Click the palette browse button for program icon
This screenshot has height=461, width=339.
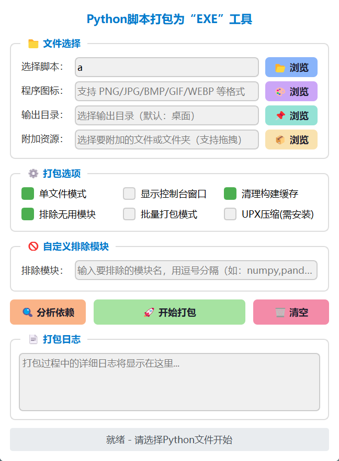291,91
